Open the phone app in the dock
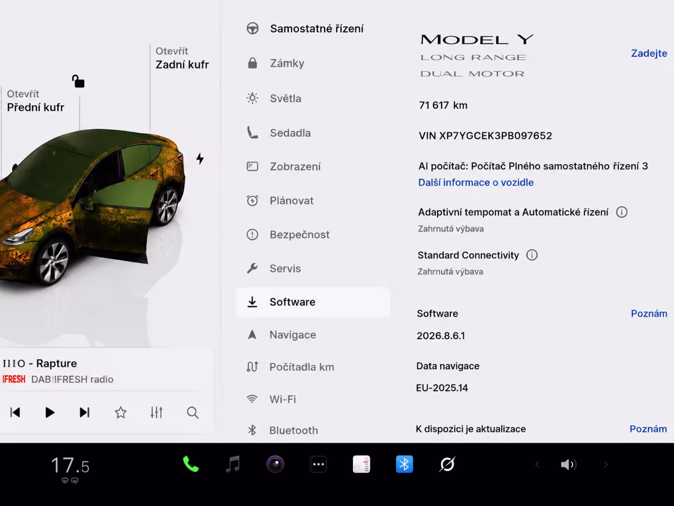This screenshot has height=506, width=674. pos(191,465)
